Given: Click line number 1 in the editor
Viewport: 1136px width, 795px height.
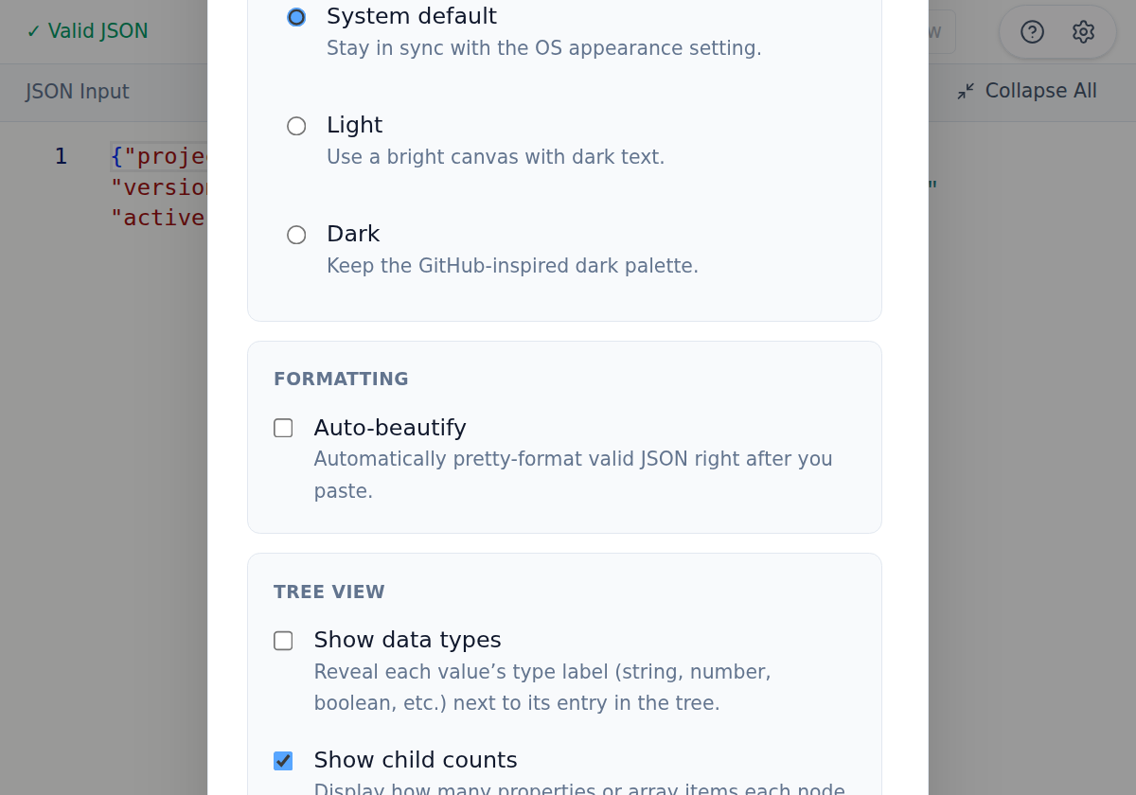Looking at the screenshot, I should (x=61, y=155).
